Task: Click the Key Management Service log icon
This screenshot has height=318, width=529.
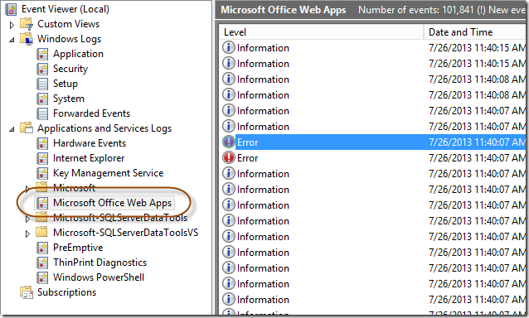Action: tap(42, 173)
